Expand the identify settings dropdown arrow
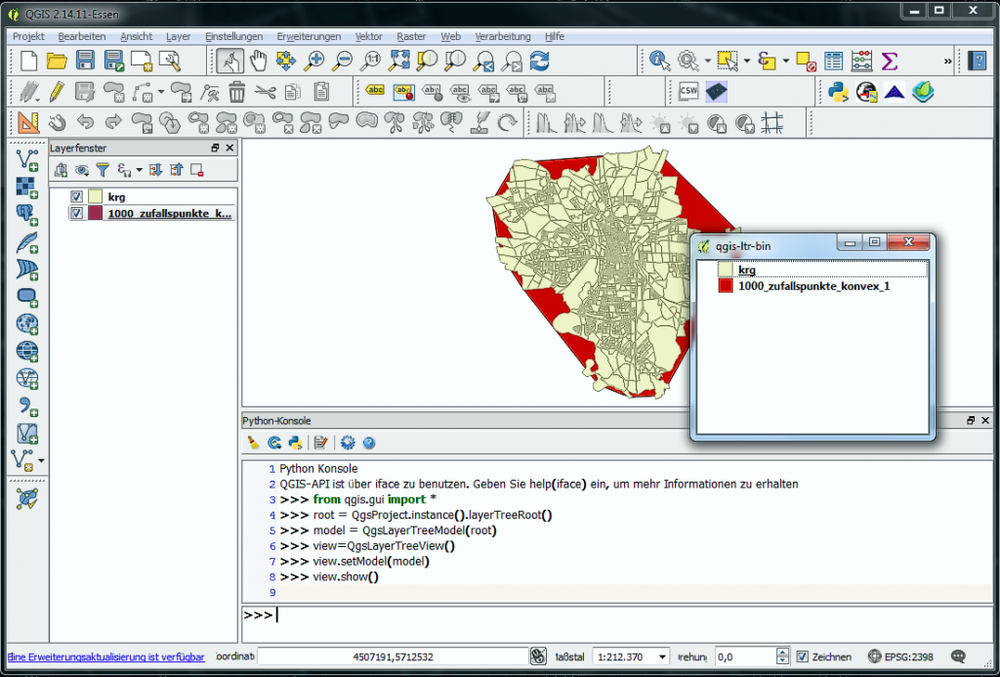 pyautogui.click(x=707, y=62)
